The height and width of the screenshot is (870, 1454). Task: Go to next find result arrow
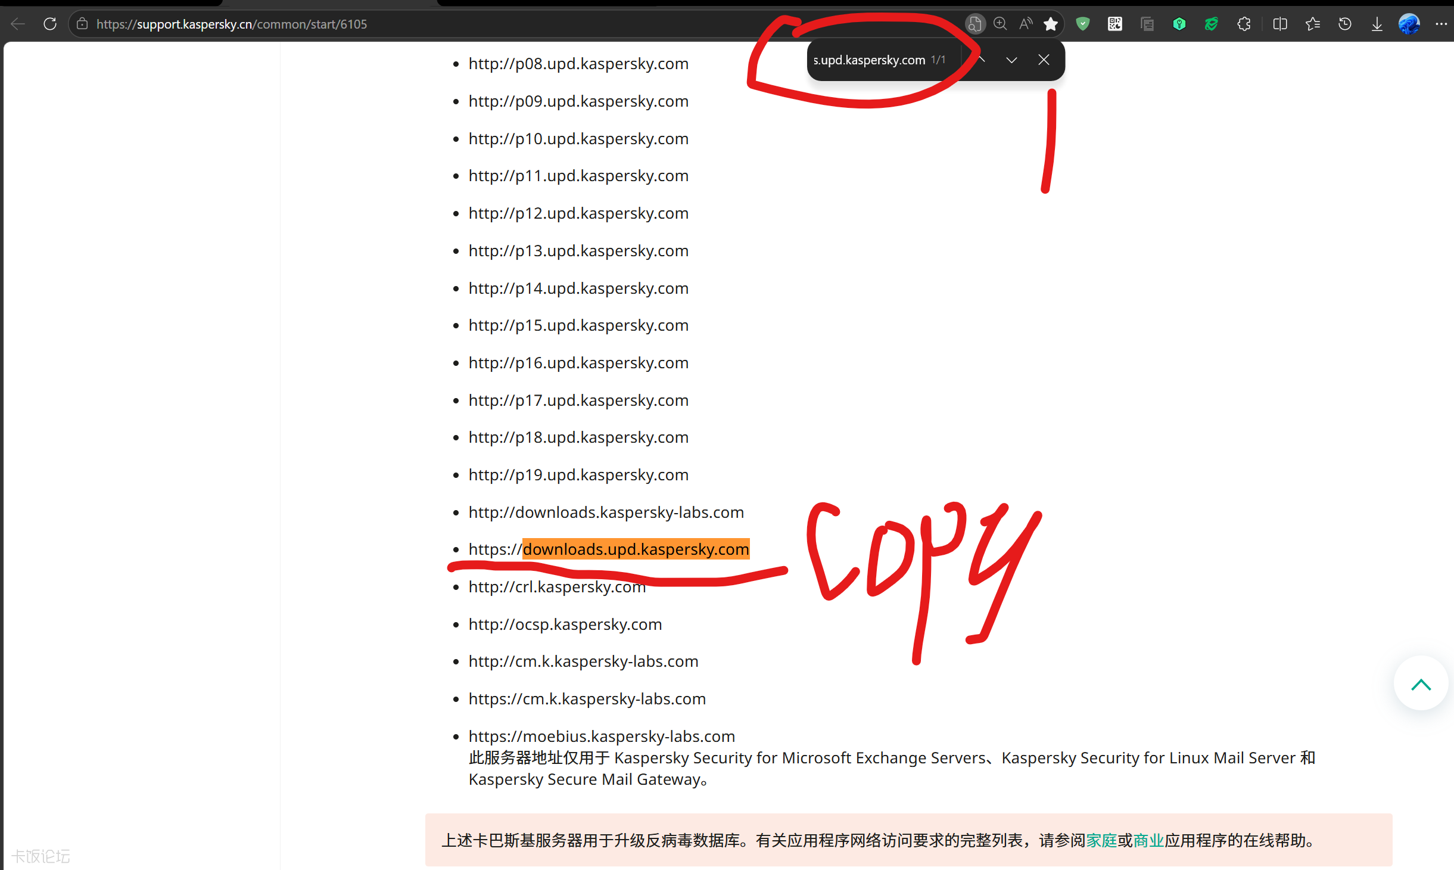(1011, 60)
